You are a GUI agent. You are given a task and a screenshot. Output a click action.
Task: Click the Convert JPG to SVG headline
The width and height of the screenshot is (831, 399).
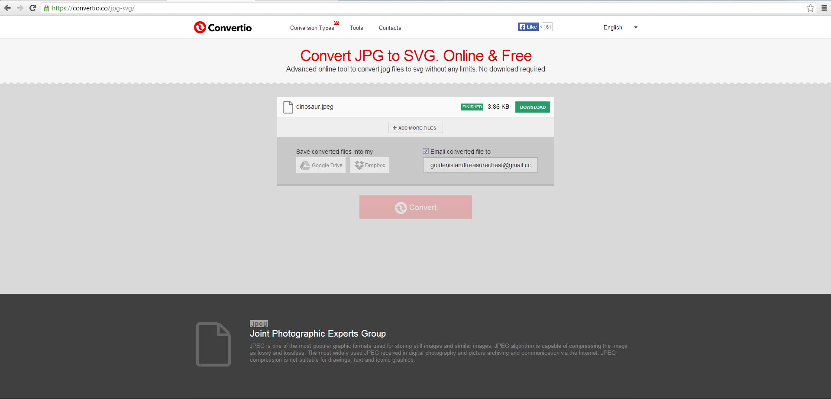pos(416,55)
